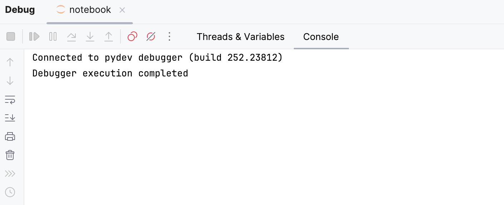The height and width of the screenshot is (205, 504).
Task: Click the Step Out icon
Action: click(109, 36)
